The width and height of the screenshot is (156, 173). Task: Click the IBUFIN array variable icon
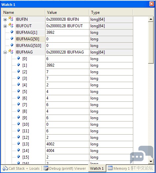(11, 19)
